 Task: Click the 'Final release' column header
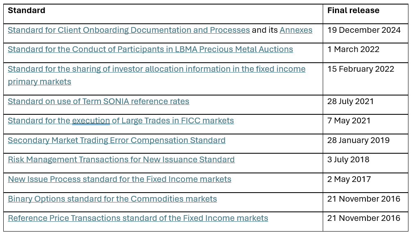[x=353, y=11]
